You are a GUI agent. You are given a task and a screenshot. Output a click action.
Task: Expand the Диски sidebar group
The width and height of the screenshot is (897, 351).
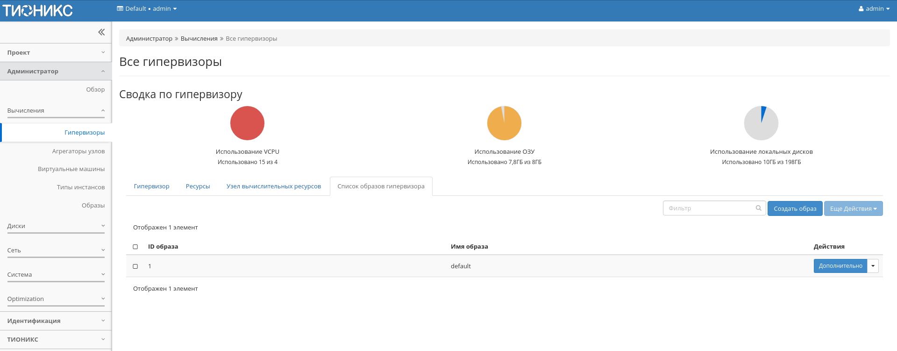click(x=56, y=226)
